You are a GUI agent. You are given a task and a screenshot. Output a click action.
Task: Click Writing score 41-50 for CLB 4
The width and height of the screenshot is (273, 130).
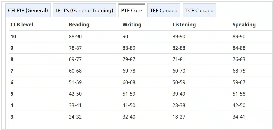pos(129,105)
